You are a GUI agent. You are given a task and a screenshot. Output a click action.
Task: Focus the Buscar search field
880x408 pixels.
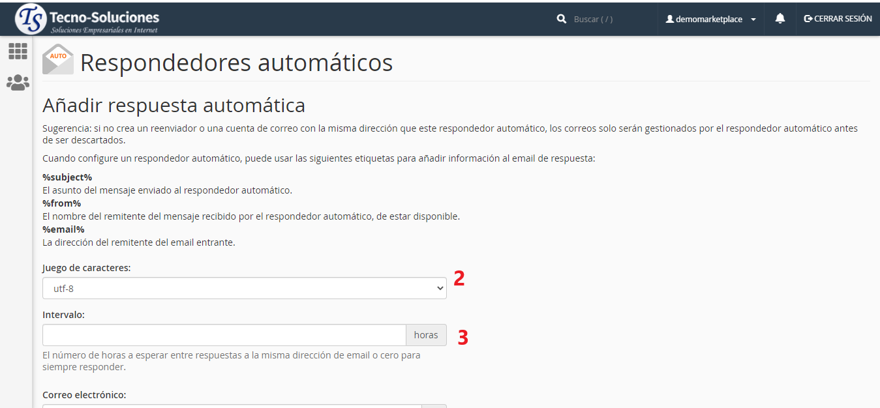[x=610, y=20]
